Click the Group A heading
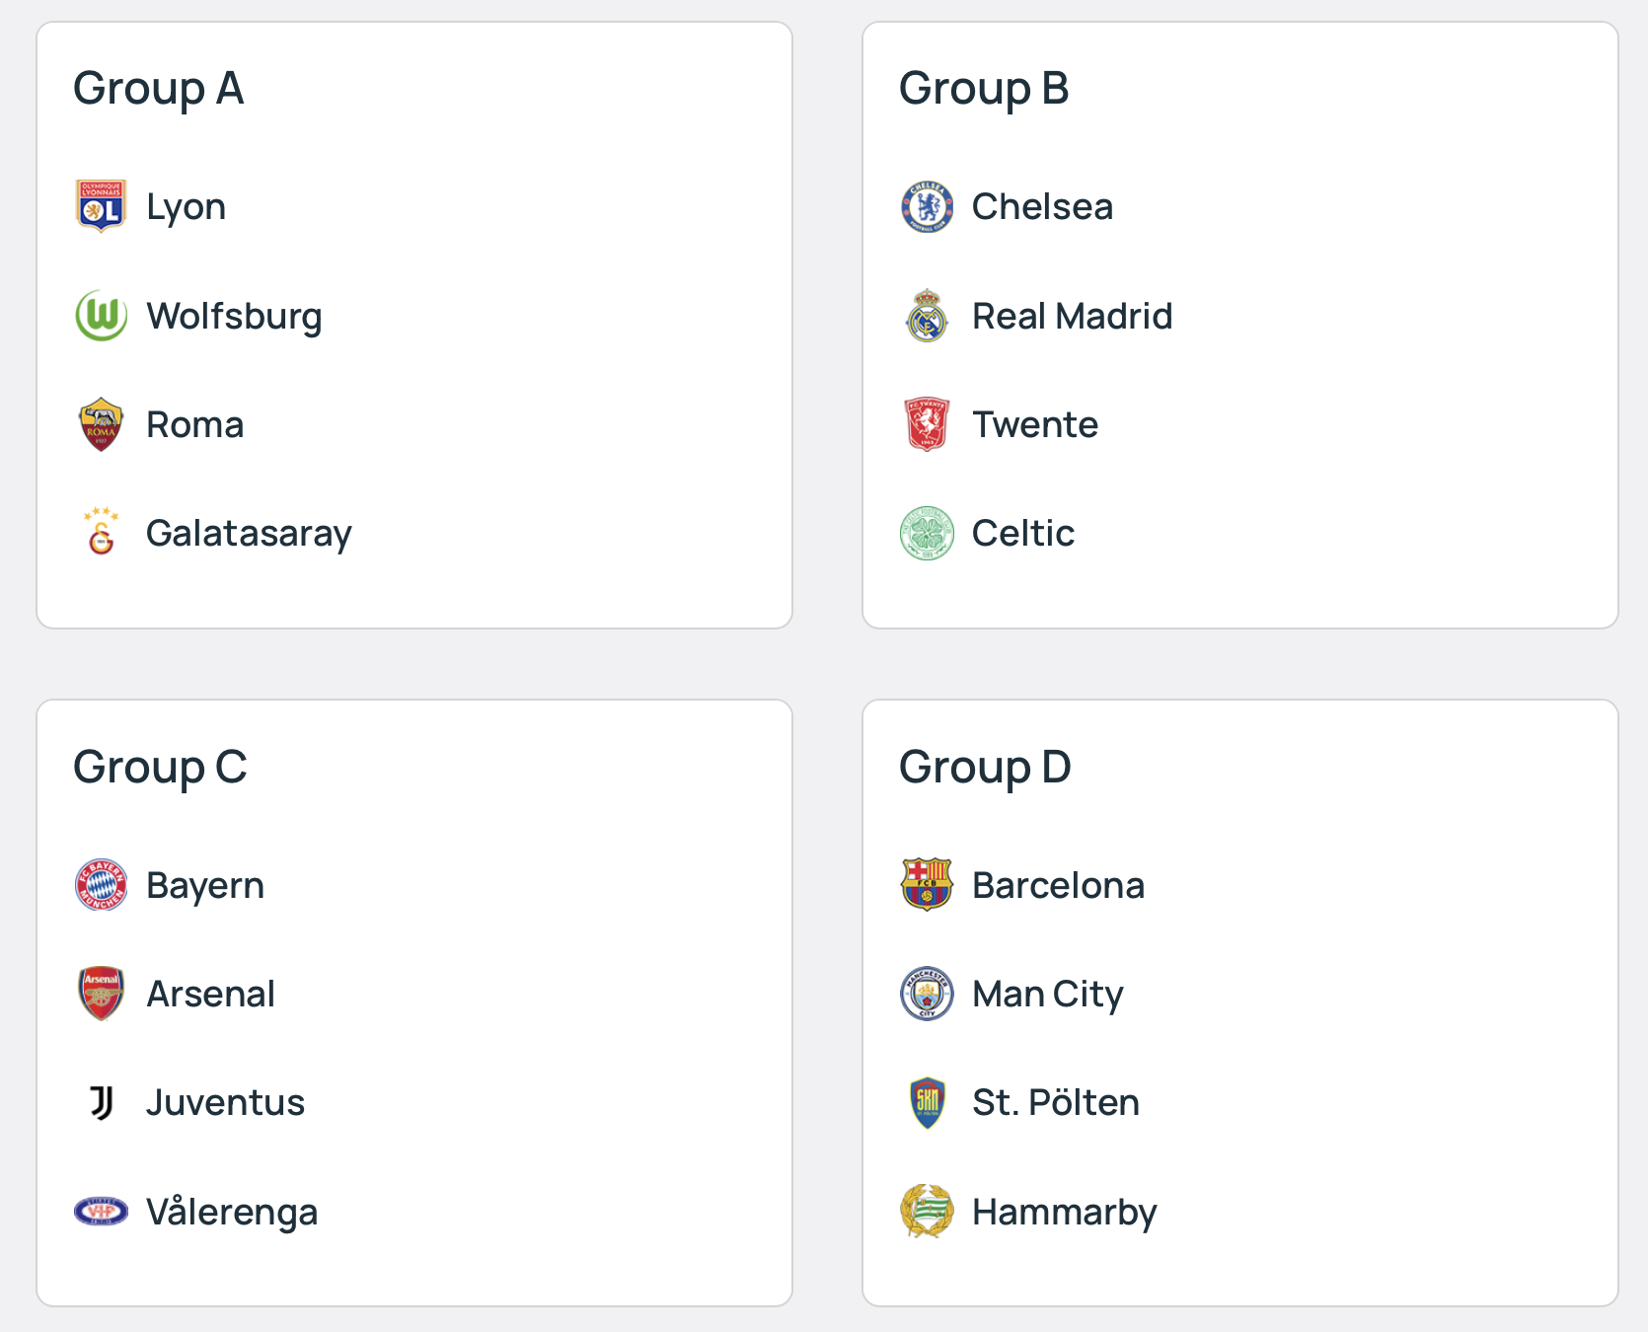The height and width of the screenshot is (1332, 1648). (159, 88)
